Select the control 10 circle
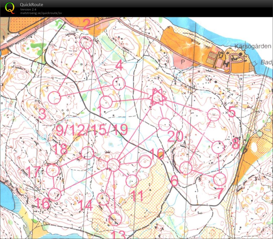The image size is (273, 239). coord(145,161)
